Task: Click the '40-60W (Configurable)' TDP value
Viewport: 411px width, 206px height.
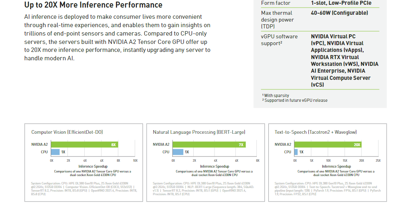Action: click(340, 13)
